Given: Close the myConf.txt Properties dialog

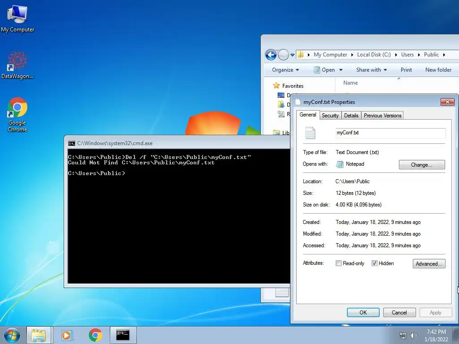Looking at the screenshot, I should point(447,102).
